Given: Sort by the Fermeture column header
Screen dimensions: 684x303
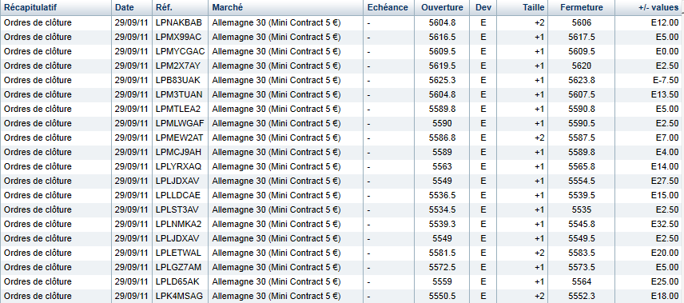Looking at the screenshot, I should (x=582, y=7).
